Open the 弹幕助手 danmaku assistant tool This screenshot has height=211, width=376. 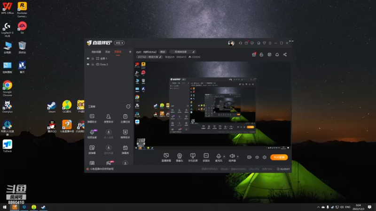[92, 119]
